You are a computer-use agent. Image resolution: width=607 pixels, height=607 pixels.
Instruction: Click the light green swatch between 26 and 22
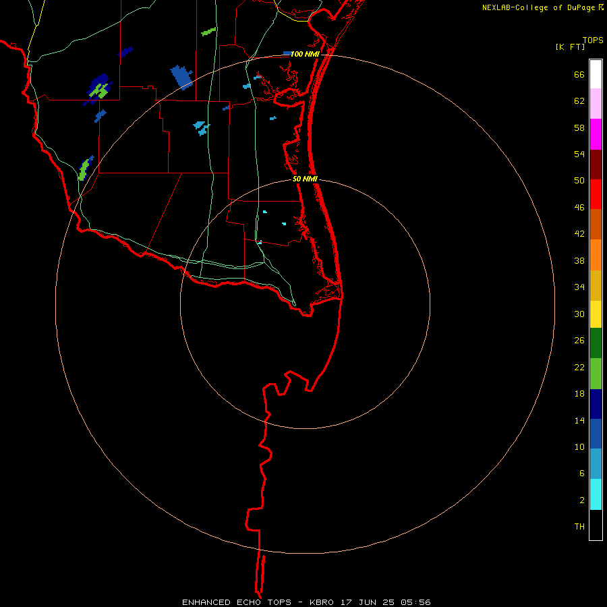coord(596,374)
